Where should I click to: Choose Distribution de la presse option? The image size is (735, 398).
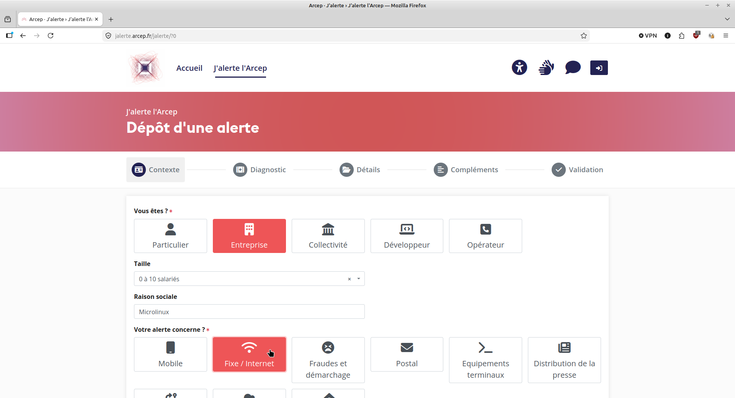click(564, 360)
